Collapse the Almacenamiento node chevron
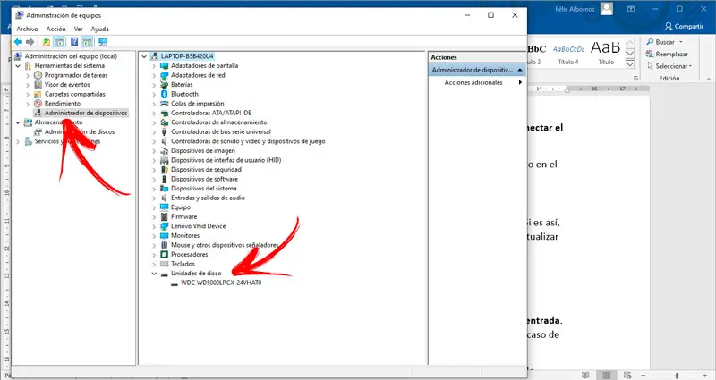The image size is (716, 380). pos(18,122)
